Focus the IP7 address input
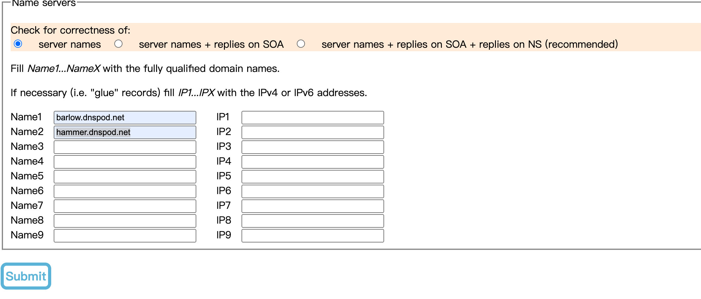The image size is (701, 299). click(312, 206)
